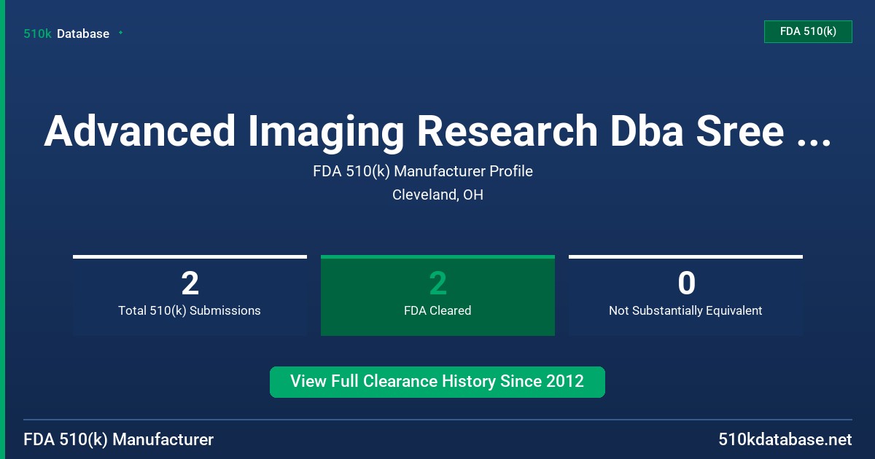Viewport: 875px width, 459px height.
Task: Select the FDA Cleared card
Action: tap(437, 295)
